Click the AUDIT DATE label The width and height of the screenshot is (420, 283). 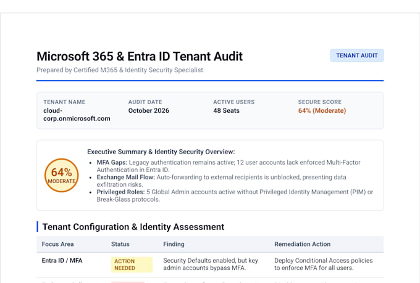[145, 102]
